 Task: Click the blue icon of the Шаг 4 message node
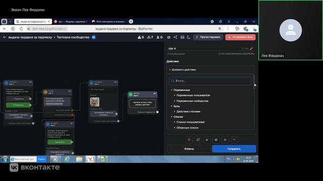click(x=91, y=83)
